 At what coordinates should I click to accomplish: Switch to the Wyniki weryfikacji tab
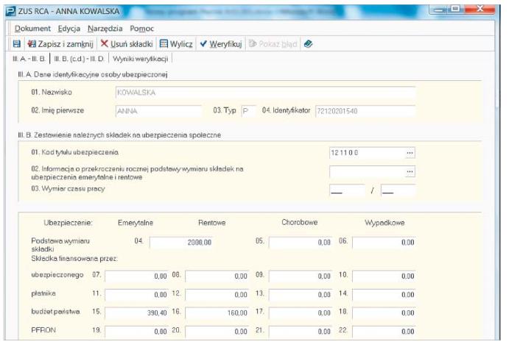[x=141, y=59]
